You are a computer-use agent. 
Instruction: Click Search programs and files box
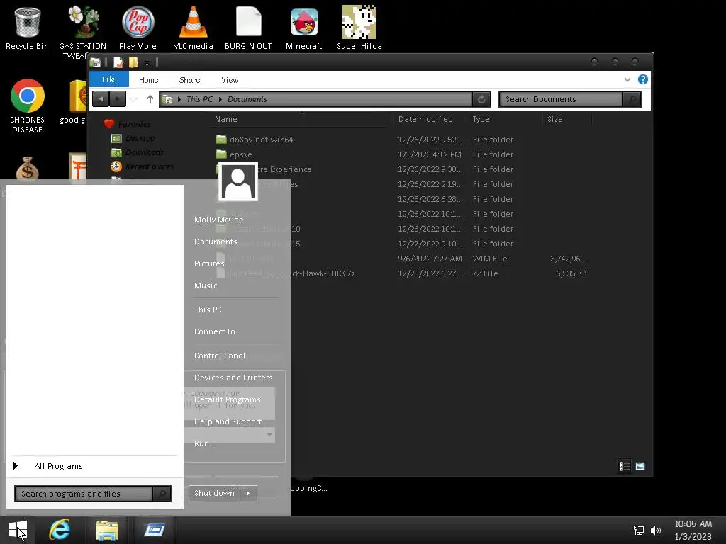click(84, 494)
